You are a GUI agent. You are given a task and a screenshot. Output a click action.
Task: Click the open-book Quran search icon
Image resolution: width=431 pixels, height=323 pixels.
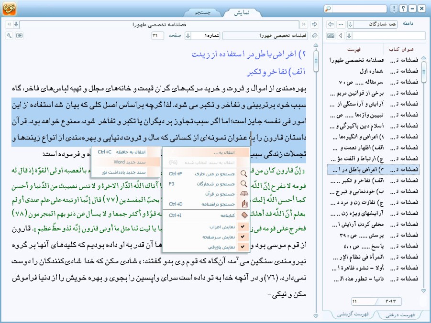244,194
